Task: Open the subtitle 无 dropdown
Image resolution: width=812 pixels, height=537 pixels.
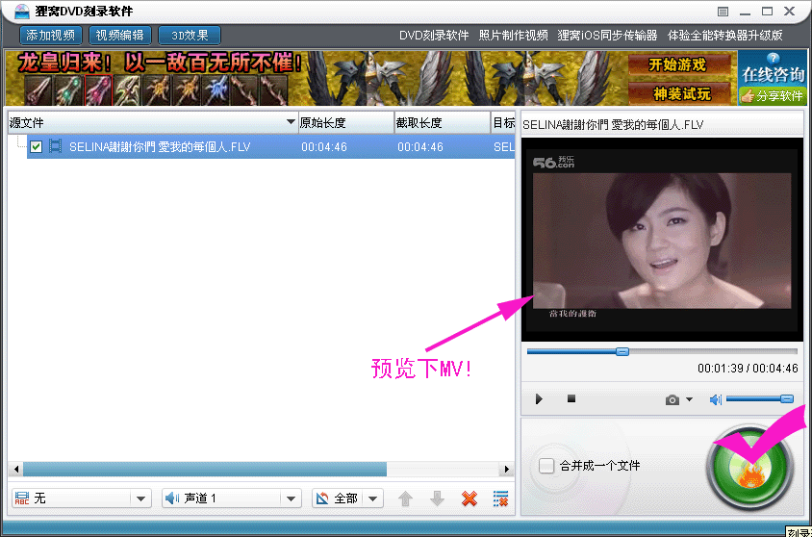Action: click(x=82, y=499)
